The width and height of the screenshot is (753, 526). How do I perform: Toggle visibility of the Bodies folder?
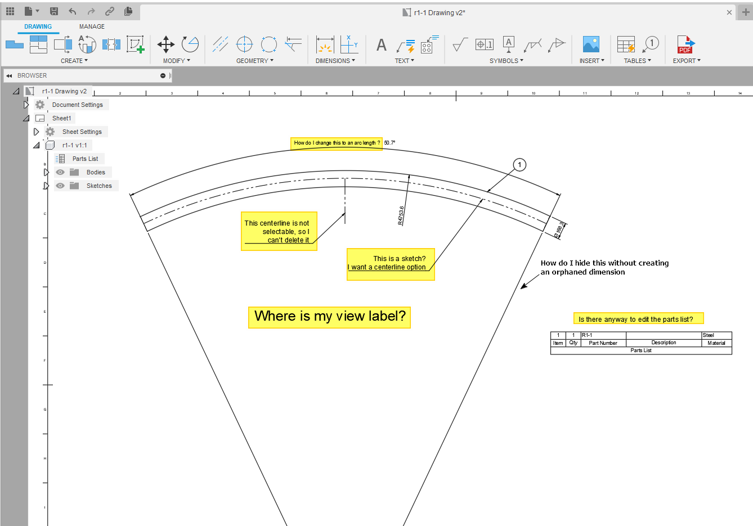pyautogui.click(x=60, y=172)
